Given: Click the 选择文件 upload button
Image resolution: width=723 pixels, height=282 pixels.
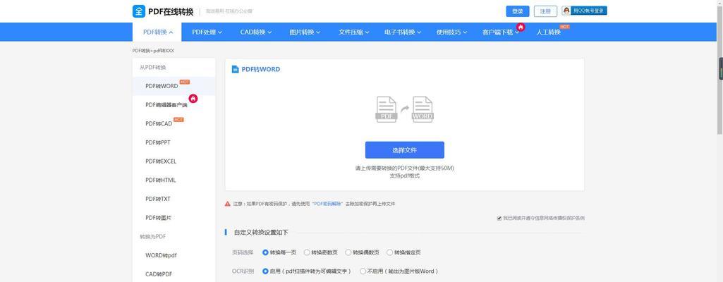Looking at the screenshot, I should [x=404, y=150].
